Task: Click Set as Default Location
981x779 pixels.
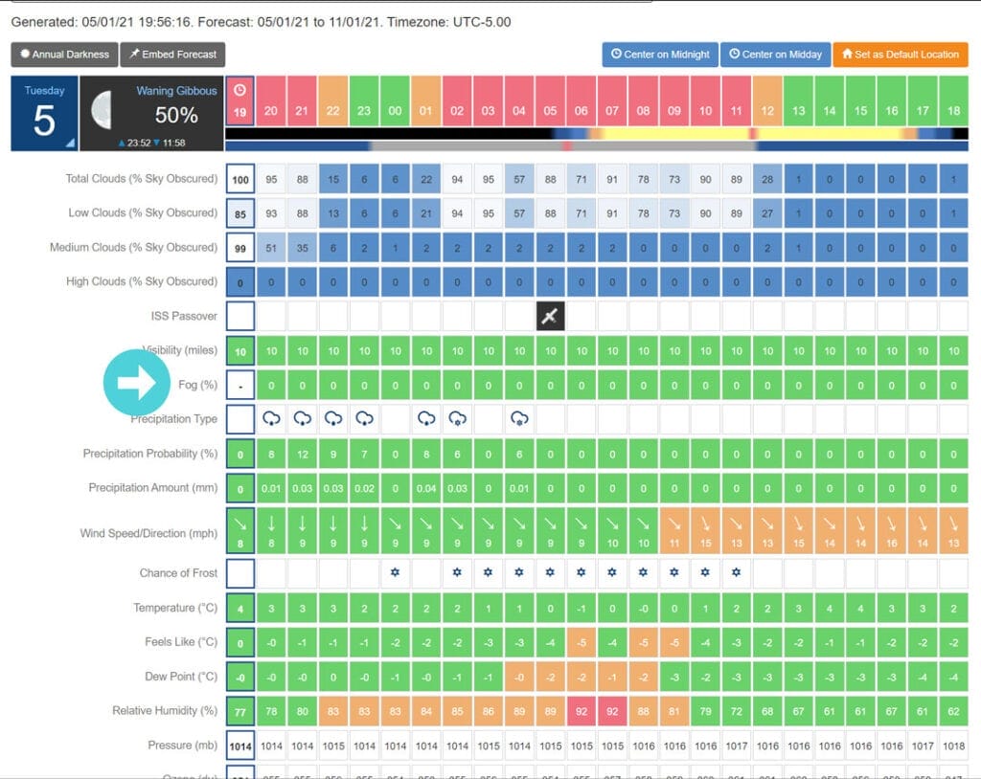Action: click(900, 55)
